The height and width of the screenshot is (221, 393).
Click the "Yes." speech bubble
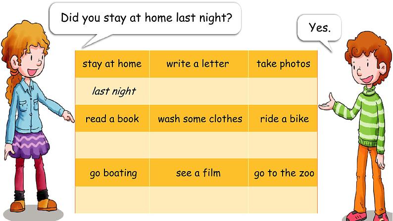pos(319,28)
